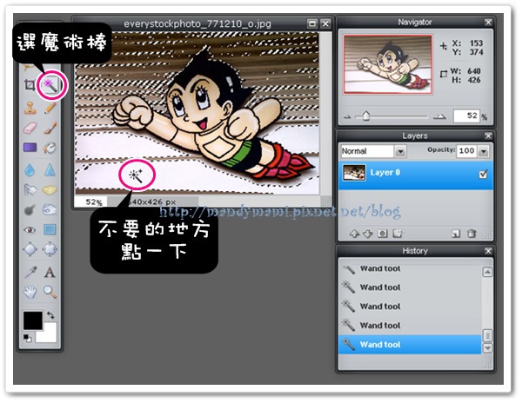This screenshot has width=522, height=403.
Task: Click the Navigator zoom-in mountain icon
Action: pyautogui.click(x=439, y=116)
